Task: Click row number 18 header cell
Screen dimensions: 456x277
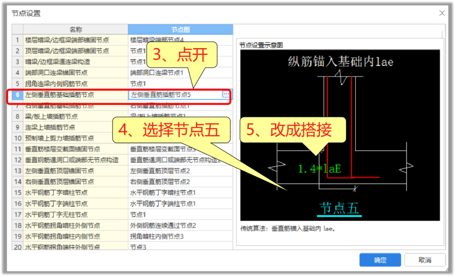Action: [17, 226]
